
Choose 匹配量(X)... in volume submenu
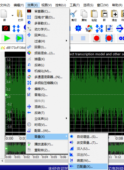(88, 166)
